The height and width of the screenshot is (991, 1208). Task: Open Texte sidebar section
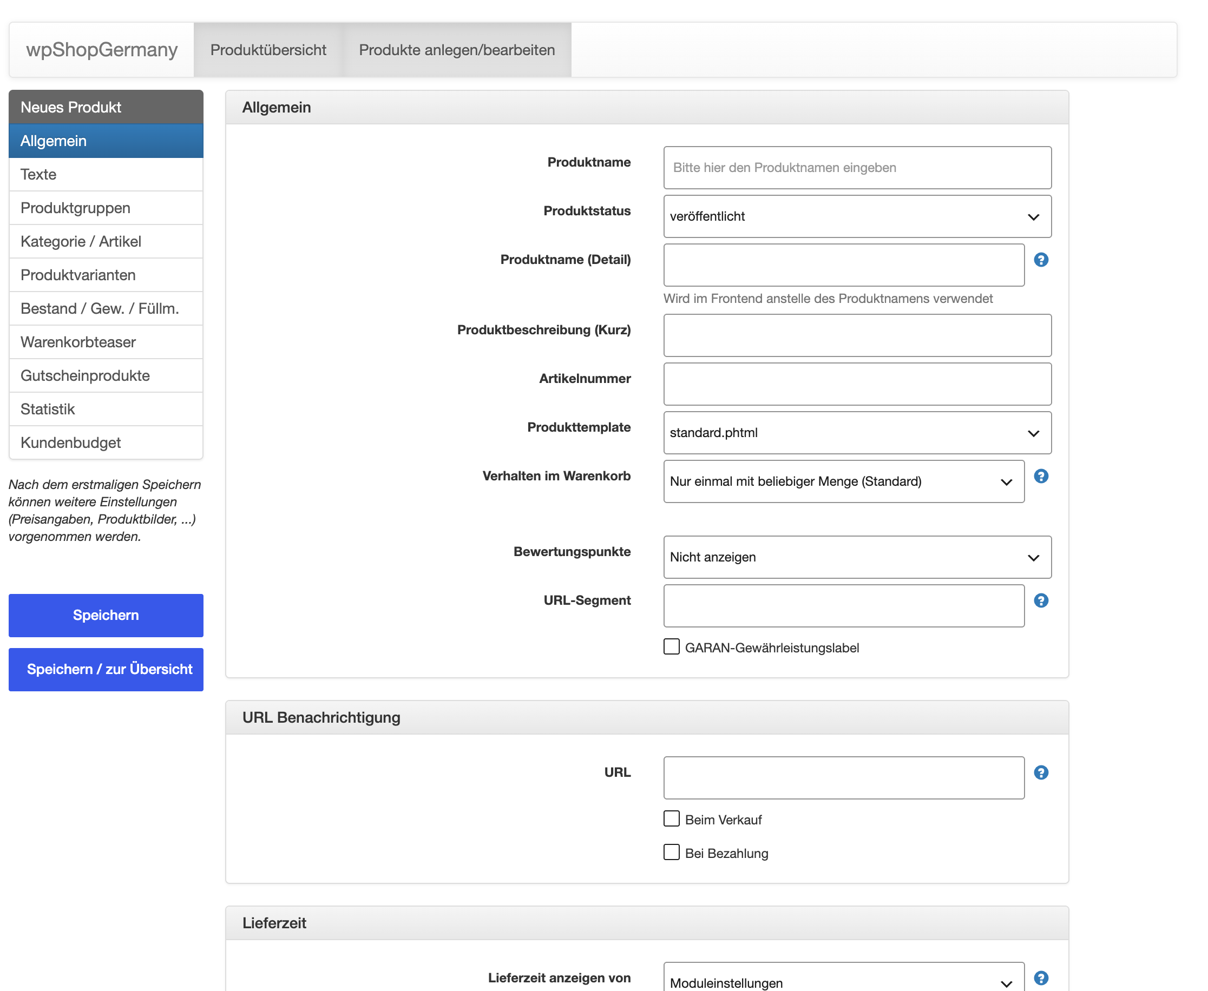(x=106, y=175)
